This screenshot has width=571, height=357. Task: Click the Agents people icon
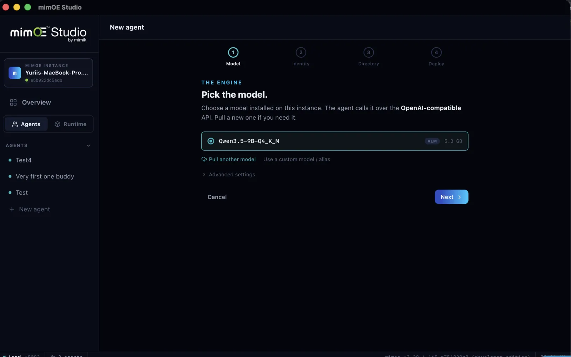tap(15, 124)
